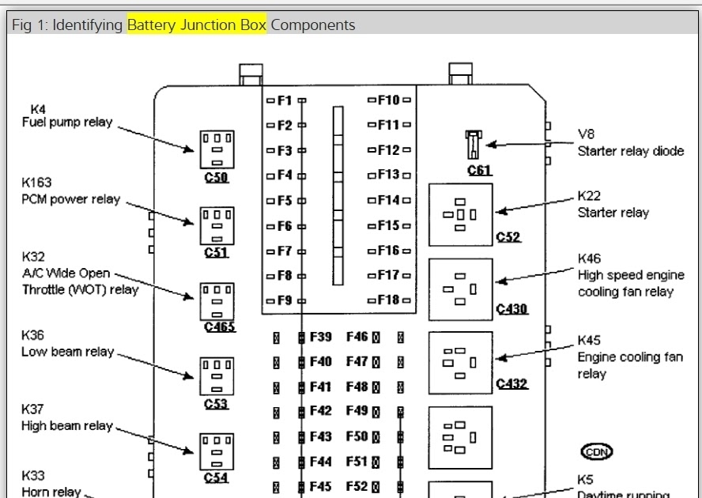
Task: Select fuse label F40
Action: tap(320, 361)
